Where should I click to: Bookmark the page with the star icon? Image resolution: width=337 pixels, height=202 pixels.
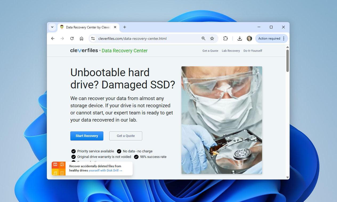(x=212, y=38)
